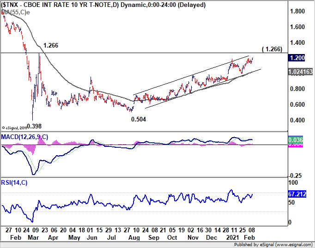Click the 1.600 price axis label
This screenshot has width=315, height=248.
coord(297,27)
